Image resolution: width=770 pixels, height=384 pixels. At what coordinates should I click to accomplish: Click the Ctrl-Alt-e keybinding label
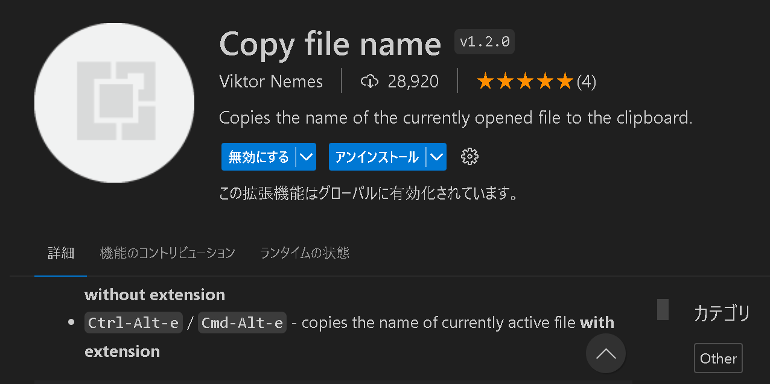click(x=133, y=323)
